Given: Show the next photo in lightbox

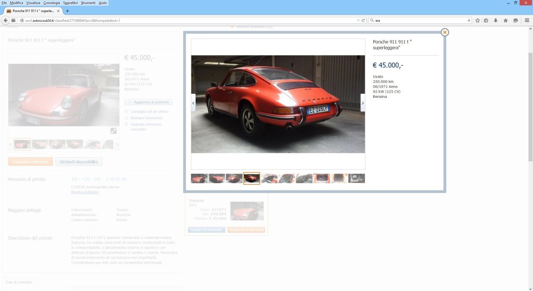Looking at the screenshot, I should (363, 103).
